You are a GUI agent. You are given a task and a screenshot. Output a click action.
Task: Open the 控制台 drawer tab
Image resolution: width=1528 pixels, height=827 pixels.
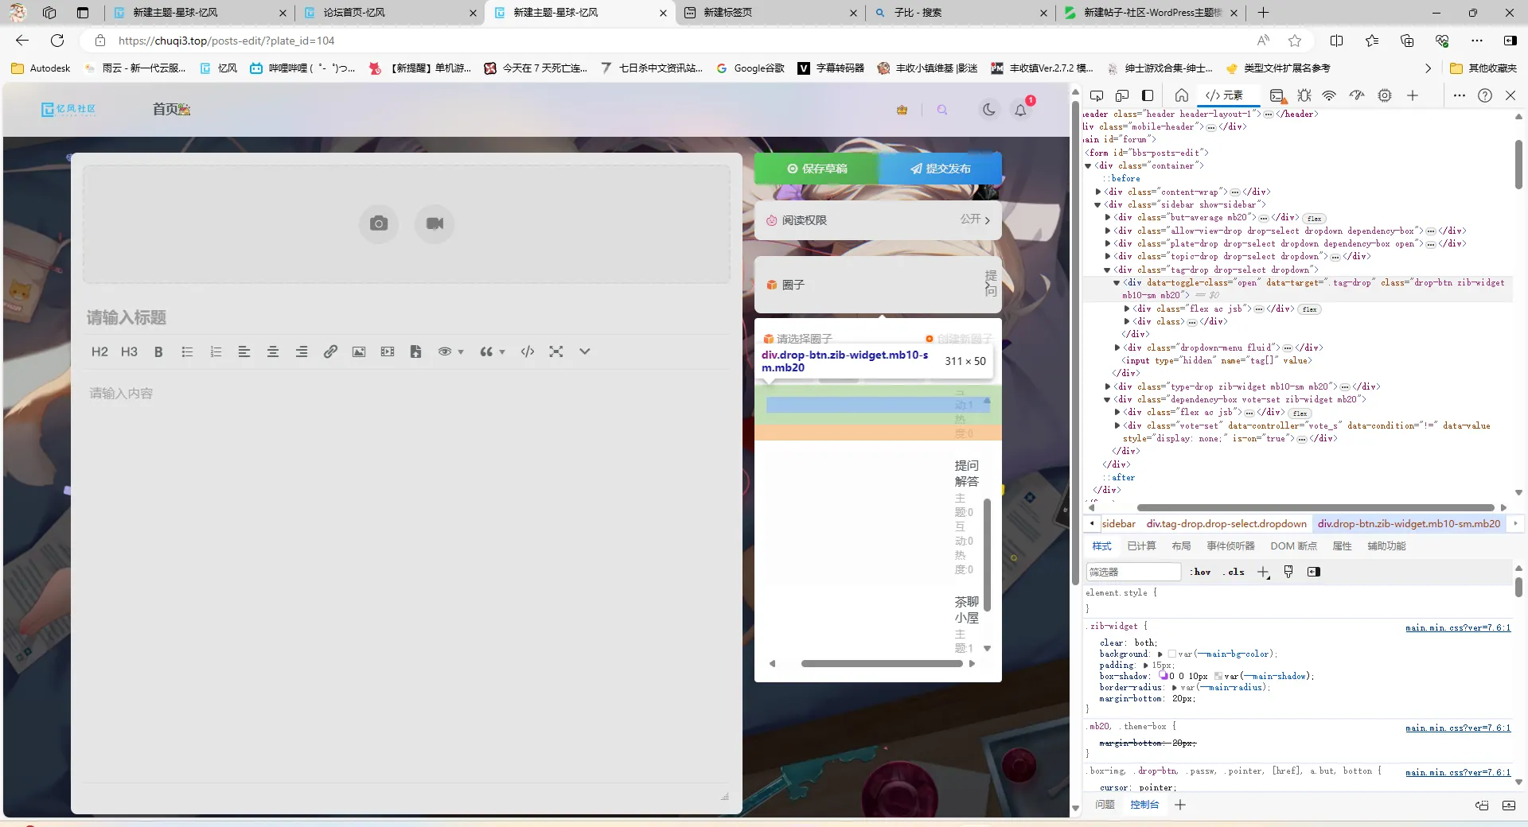pyautogui.click(x=1144, y=805)
